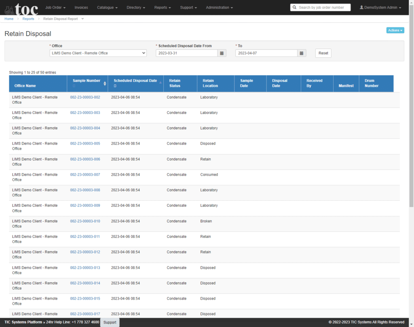The height and width of the screenshot is (327, 414).
Task: Click the Retain Location column header
Action: click(x=216, y=84)
